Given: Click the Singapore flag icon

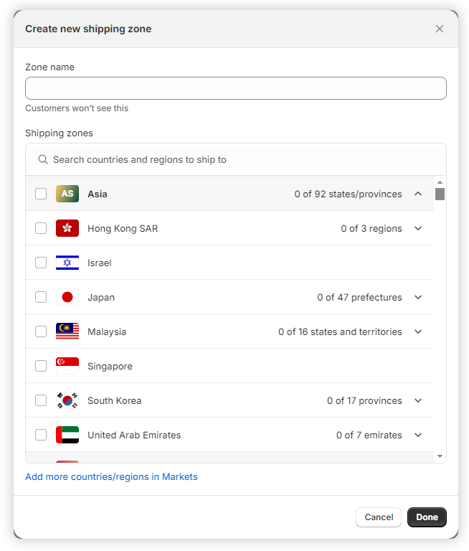Looking at the screenshot, I should pos(67,366).
